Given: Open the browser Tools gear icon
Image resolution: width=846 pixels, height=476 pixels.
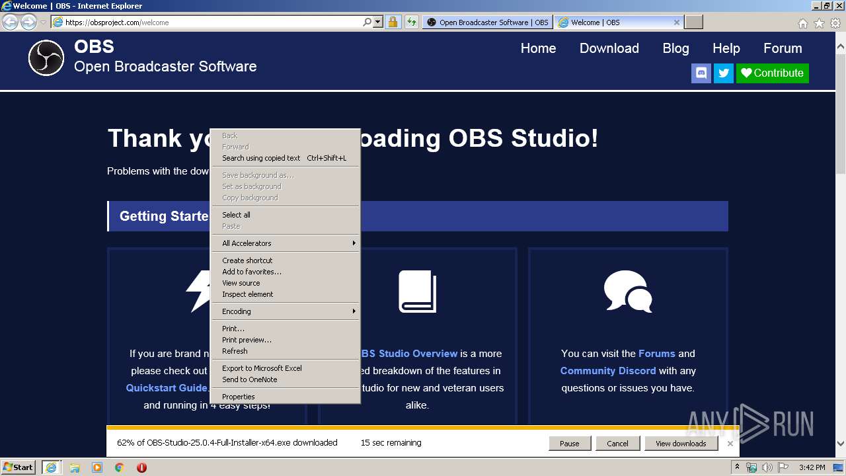Looking at the screenshot, I should 835,23.
